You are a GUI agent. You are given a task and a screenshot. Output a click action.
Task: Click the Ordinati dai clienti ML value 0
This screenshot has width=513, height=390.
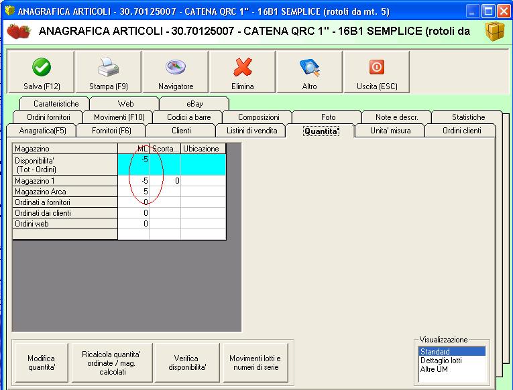coord(133,213)
